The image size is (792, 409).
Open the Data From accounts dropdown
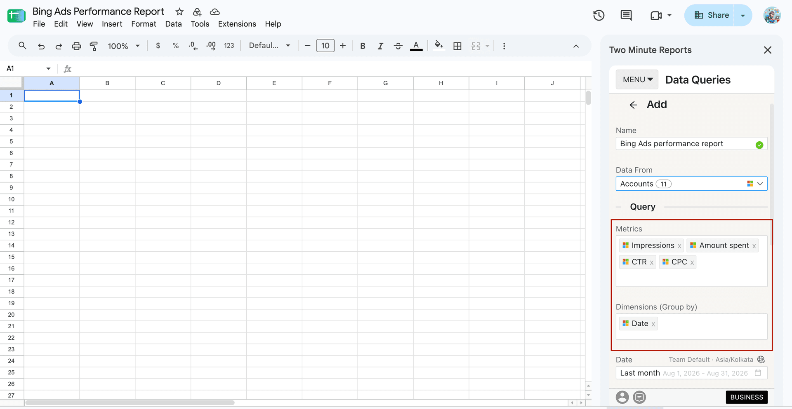pos(691,184)
